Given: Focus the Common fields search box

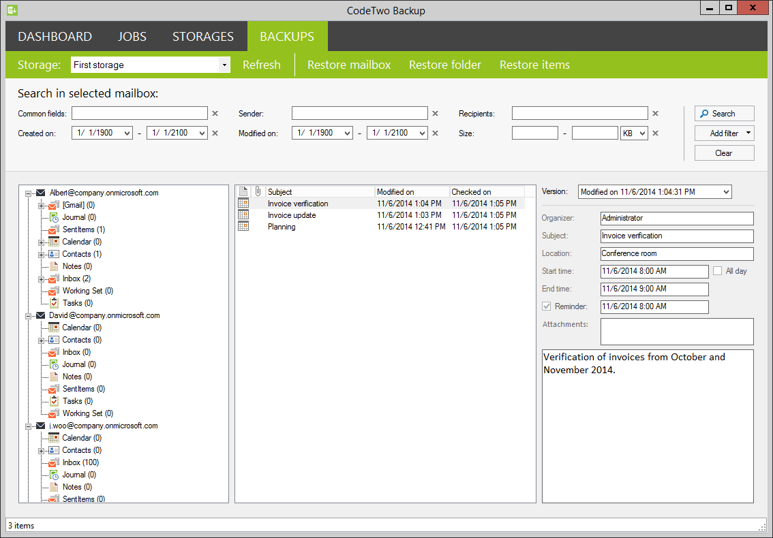Looking at the screenshot, I should coord(140,113).
